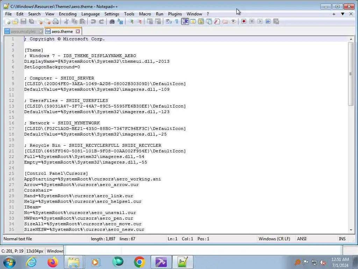358x269 pixels.
Task: Click the Zoom Out toolbar icon
Action: 139,21
